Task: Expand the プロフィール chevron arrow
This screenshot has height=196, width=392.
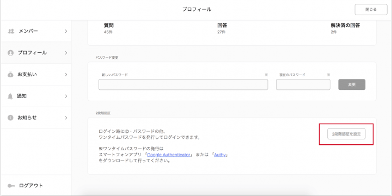Action: [66, 53]
